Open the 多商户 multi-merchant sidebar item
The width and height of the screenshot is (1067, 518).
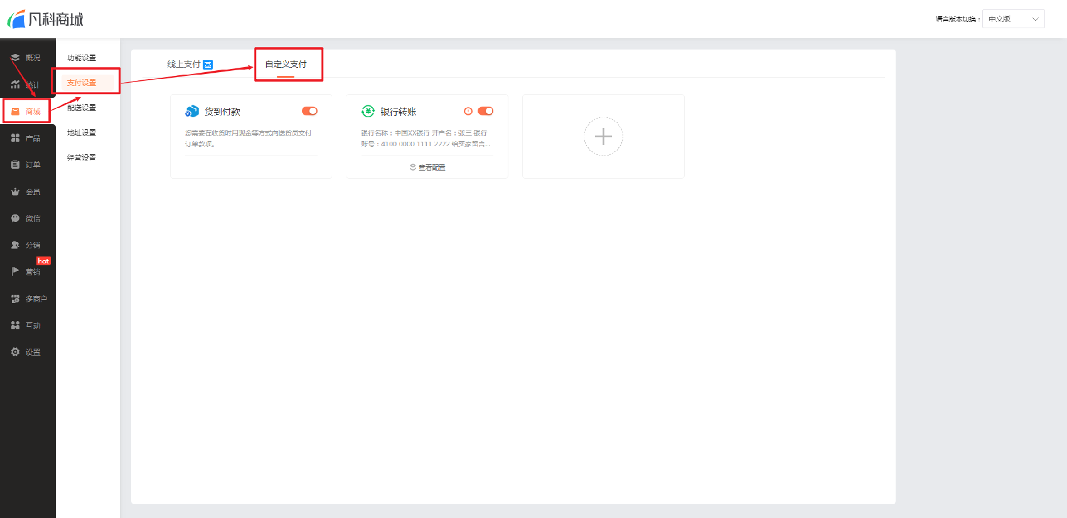coord(28,299)
